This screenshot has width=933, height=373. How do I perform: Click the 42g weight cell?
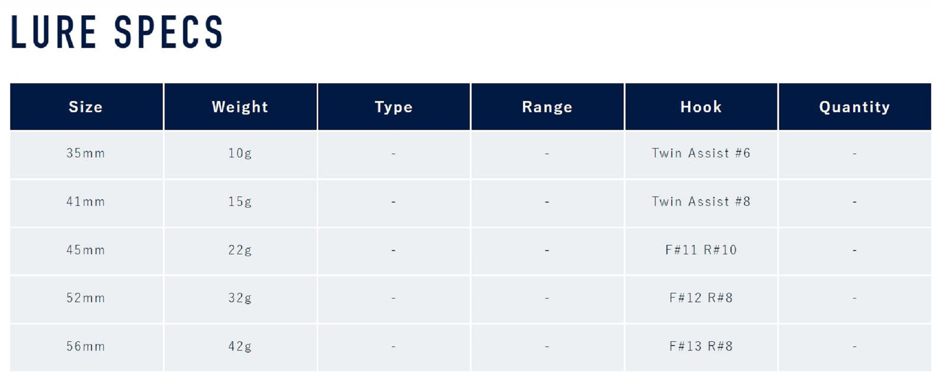pos(240,346)
